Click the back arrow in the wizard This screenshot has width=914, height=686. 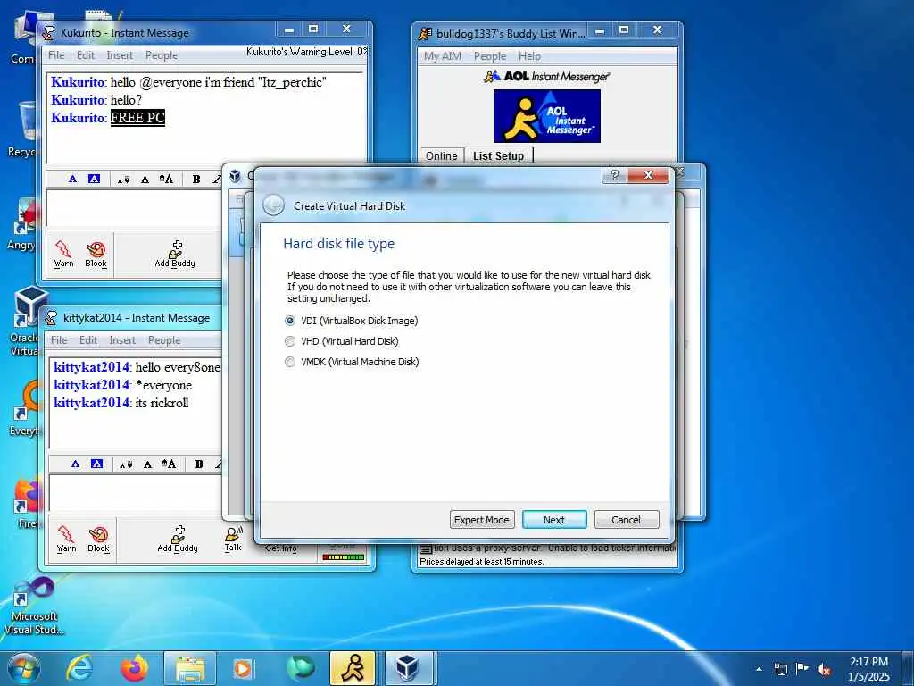(x=273, y=205)
